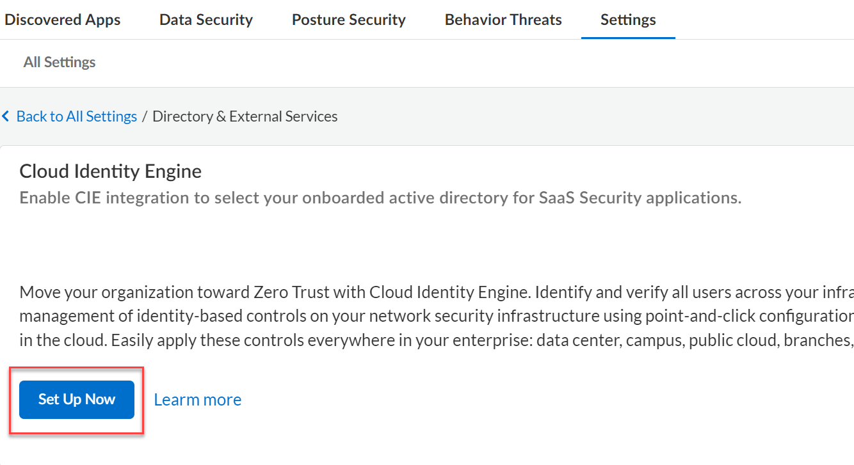The image size is (854, 465).
Task: Click 'data center, campus, public cloud' text
Action: 646,340
